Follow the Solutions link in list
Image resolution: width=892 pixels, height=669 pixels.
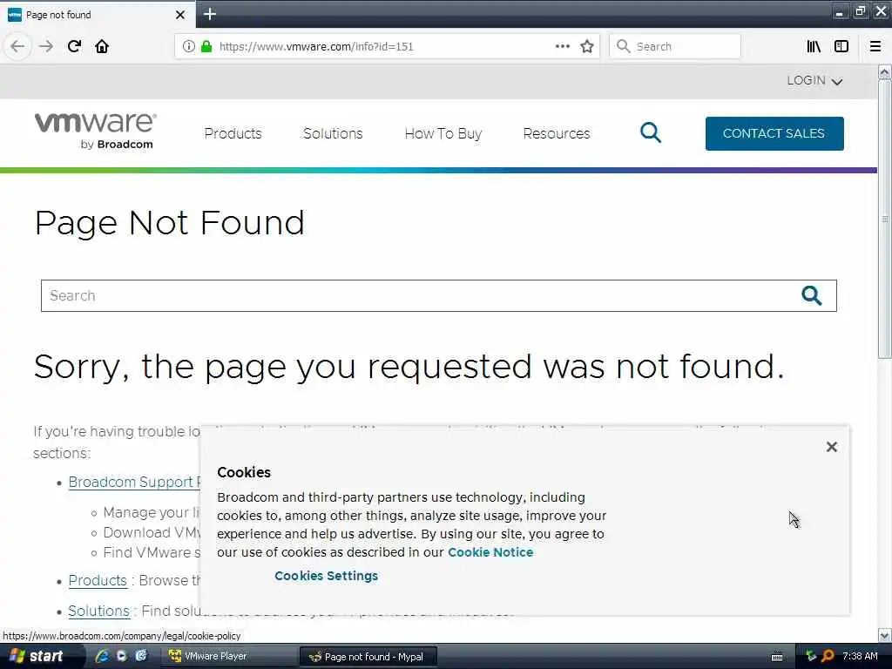tap(99, 611)
